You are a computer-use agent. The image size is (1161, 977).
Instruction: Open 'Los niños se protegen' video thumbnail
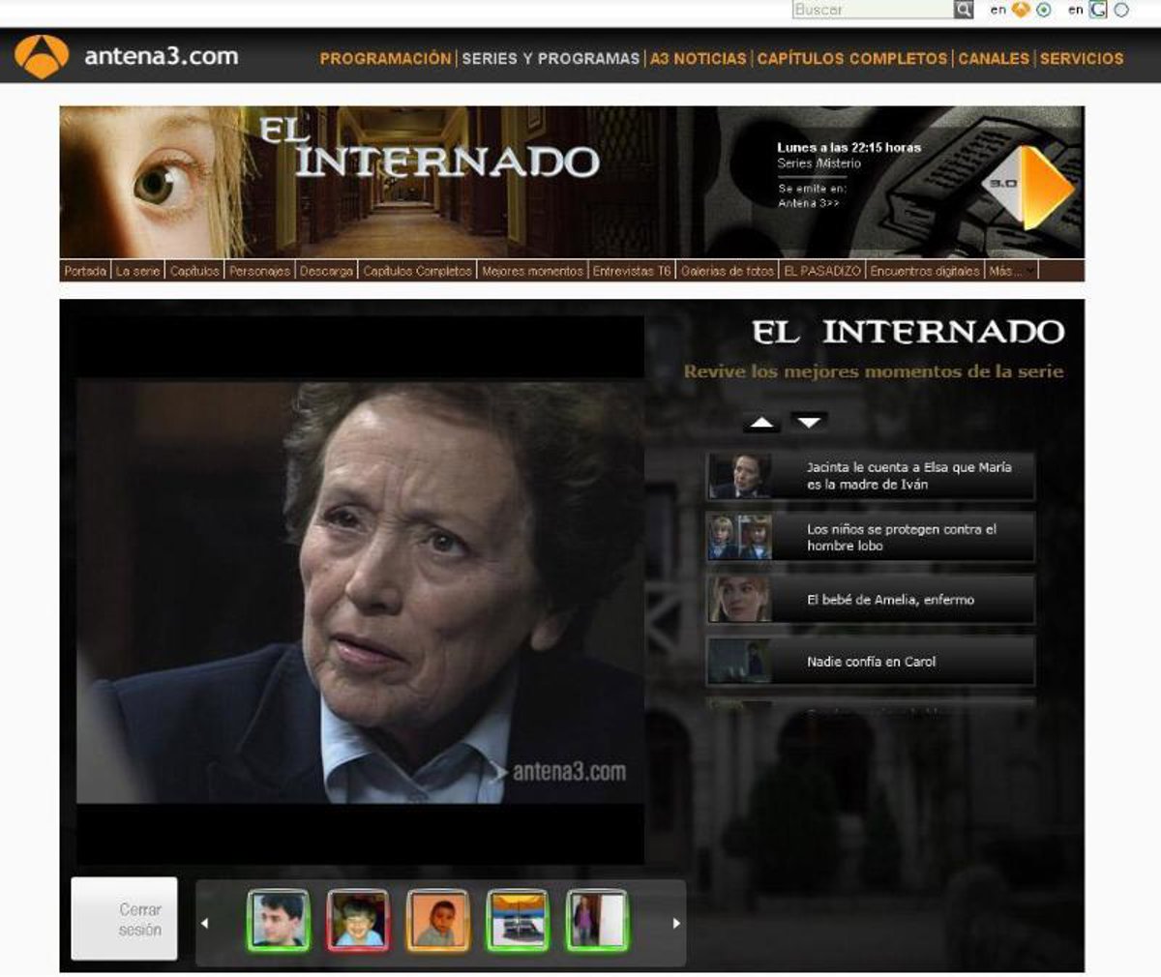[x=740, y=538]
